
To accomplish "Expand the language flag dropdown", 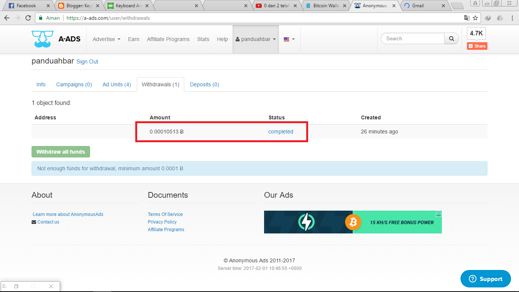I will (x=289, y=39).
